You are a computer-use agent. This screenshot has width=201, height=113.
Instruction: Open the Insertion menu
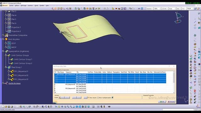30,6
